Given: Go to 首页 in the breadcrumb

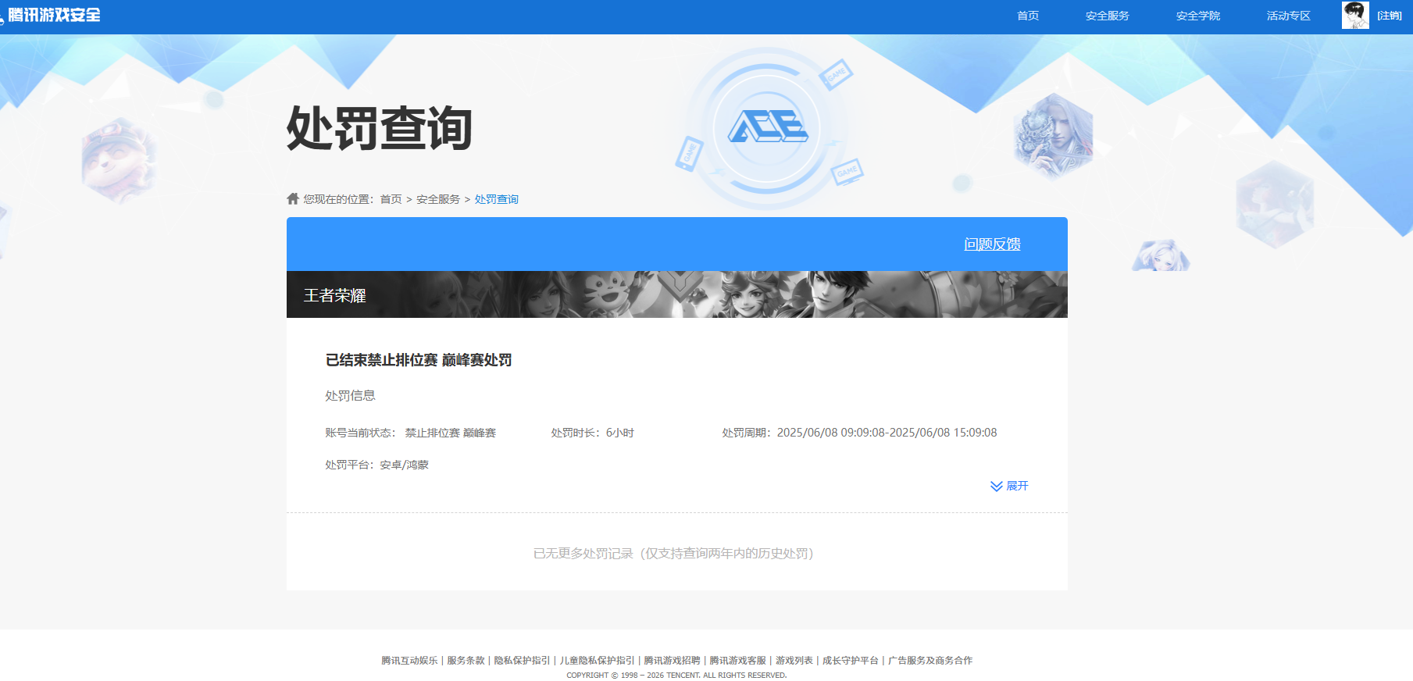Looking at the screenshot, I should (391, 199).
